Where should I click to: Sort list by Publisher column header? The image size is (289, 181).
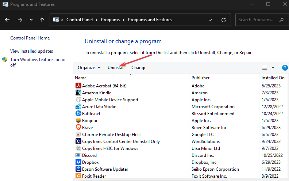click(201, 78)
